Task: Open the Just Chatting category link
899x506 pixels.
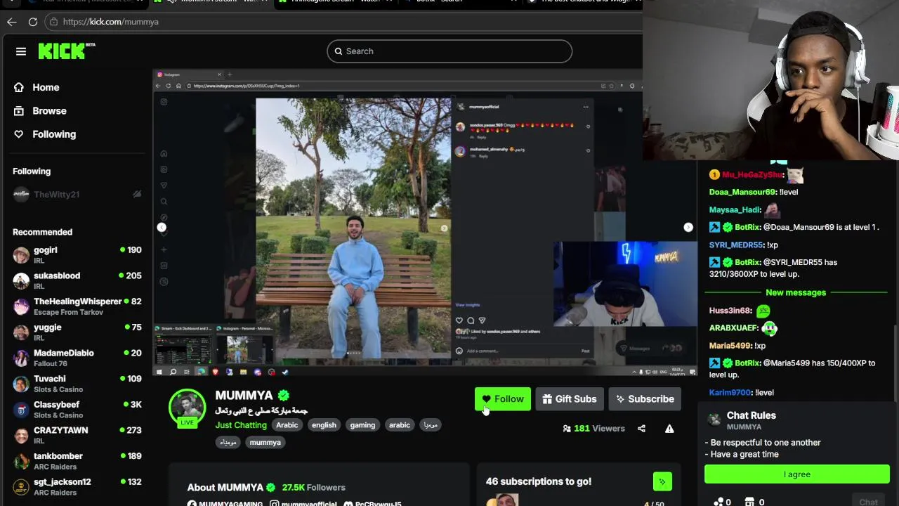Action: [x=241, y=425]
